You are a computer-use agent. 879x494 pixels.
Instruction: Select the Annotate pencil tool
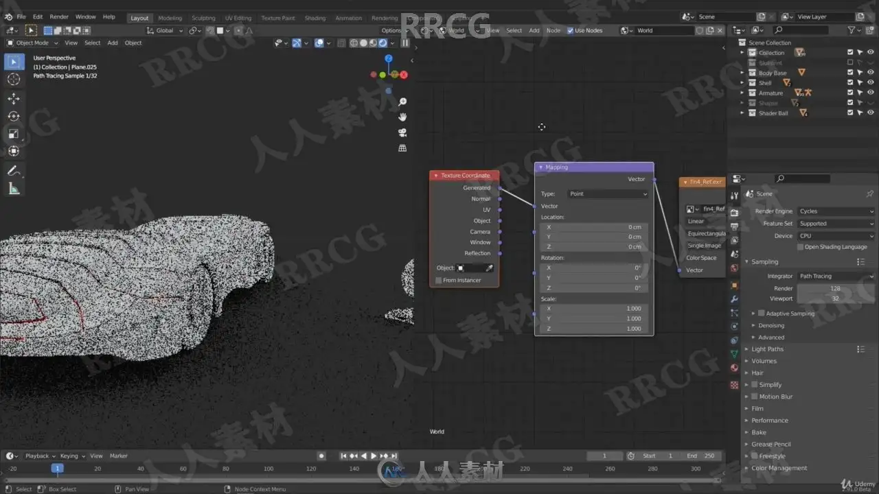click(14, 171)
